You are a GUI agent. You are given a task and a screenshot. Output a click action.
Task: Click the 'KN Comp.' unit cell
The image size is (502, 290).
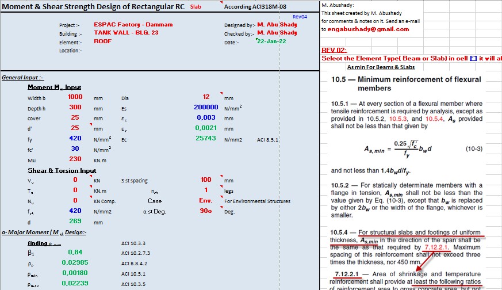[x=105, y=201]
